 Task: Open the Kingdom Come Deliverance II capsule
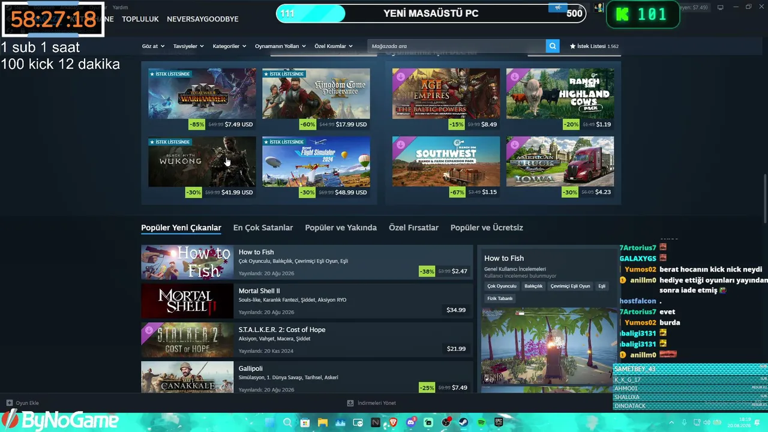click(316, 94)
